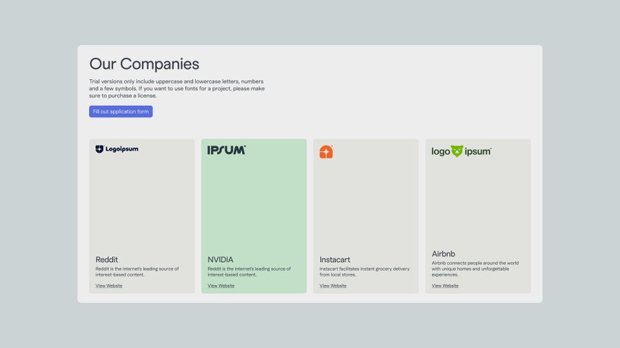620x348 pixels.
Task: Click the green logo ipsum bear logo
Action: coord(462,151)
